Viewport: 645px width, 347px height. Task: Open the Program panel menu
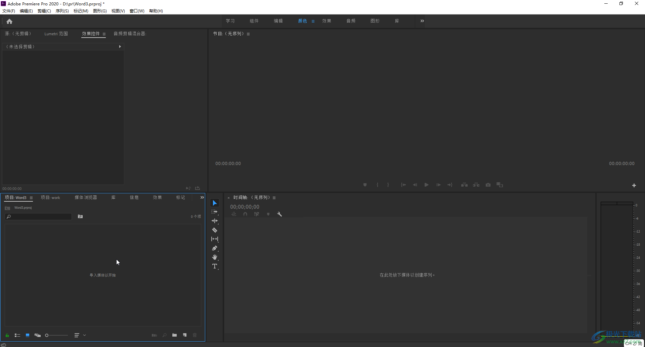click(248, 34)
